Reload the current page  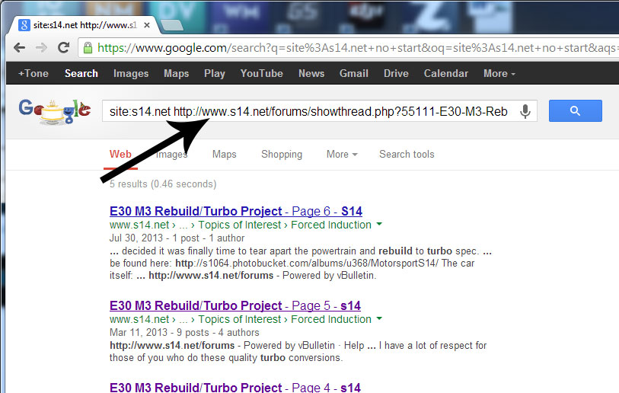point(63,48)
